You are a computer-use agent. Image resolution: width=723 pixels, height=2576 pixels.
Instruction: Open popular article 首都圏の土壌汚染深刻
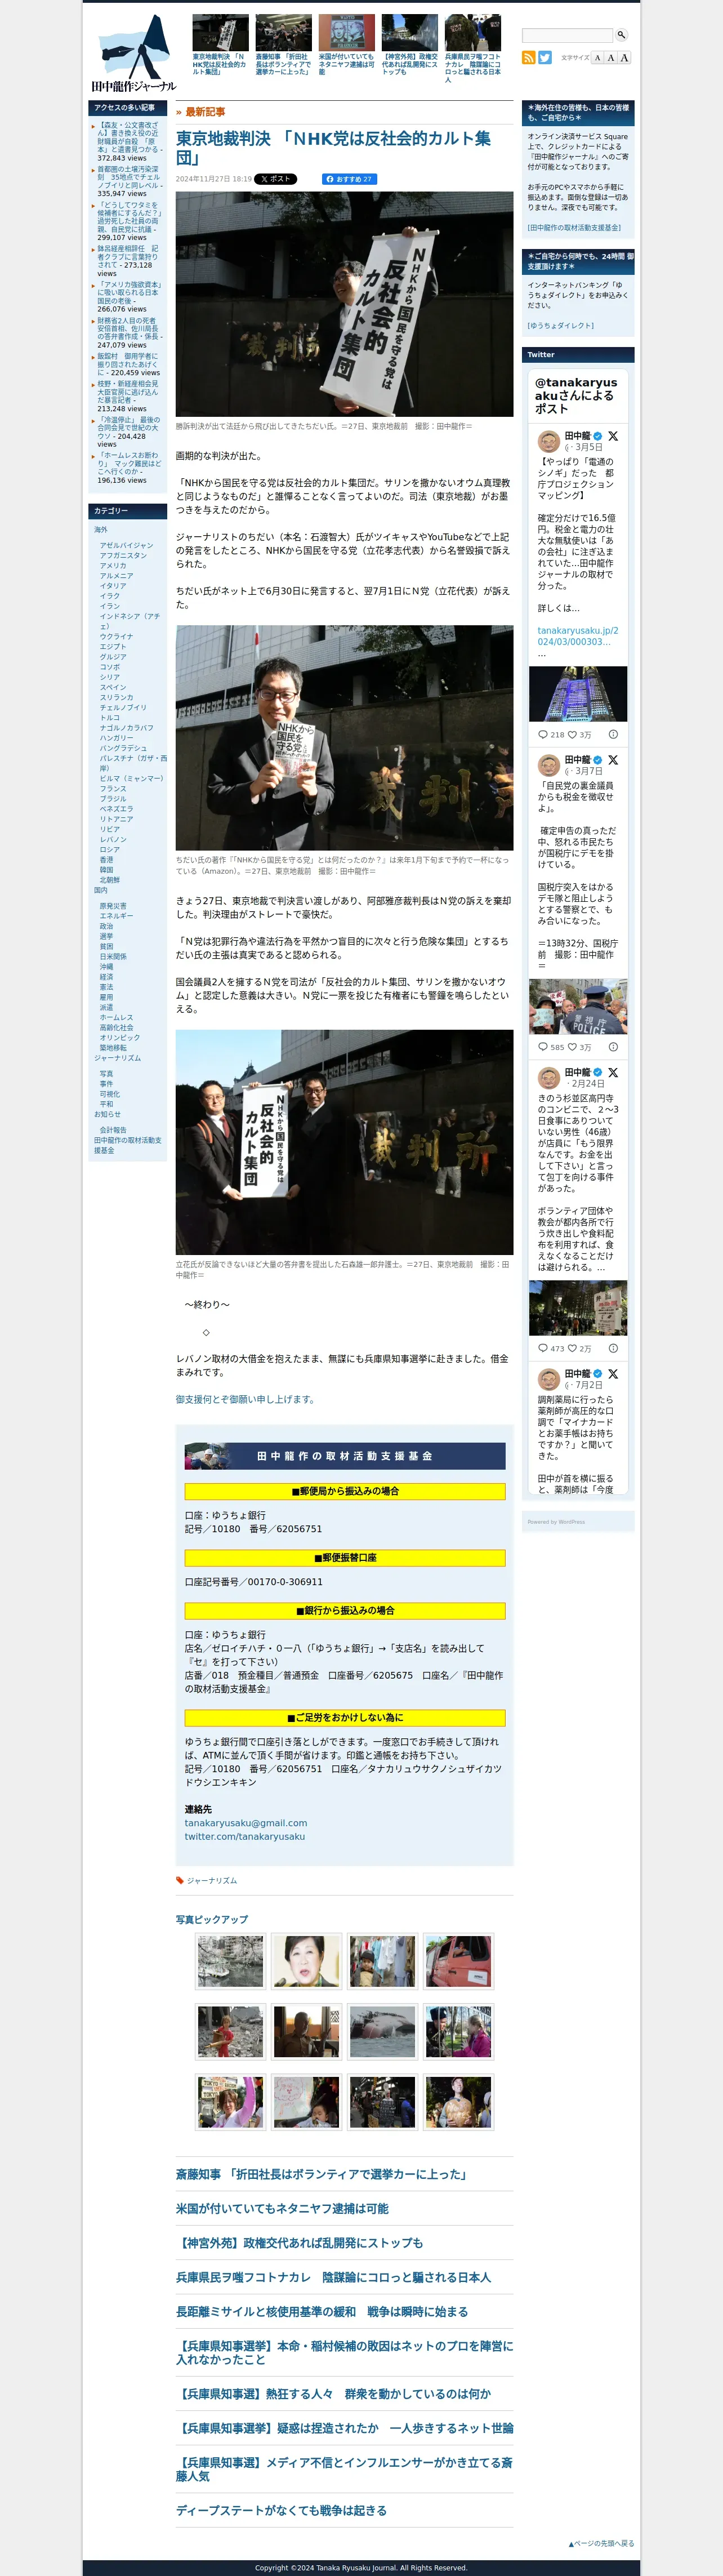click(128, 177)
